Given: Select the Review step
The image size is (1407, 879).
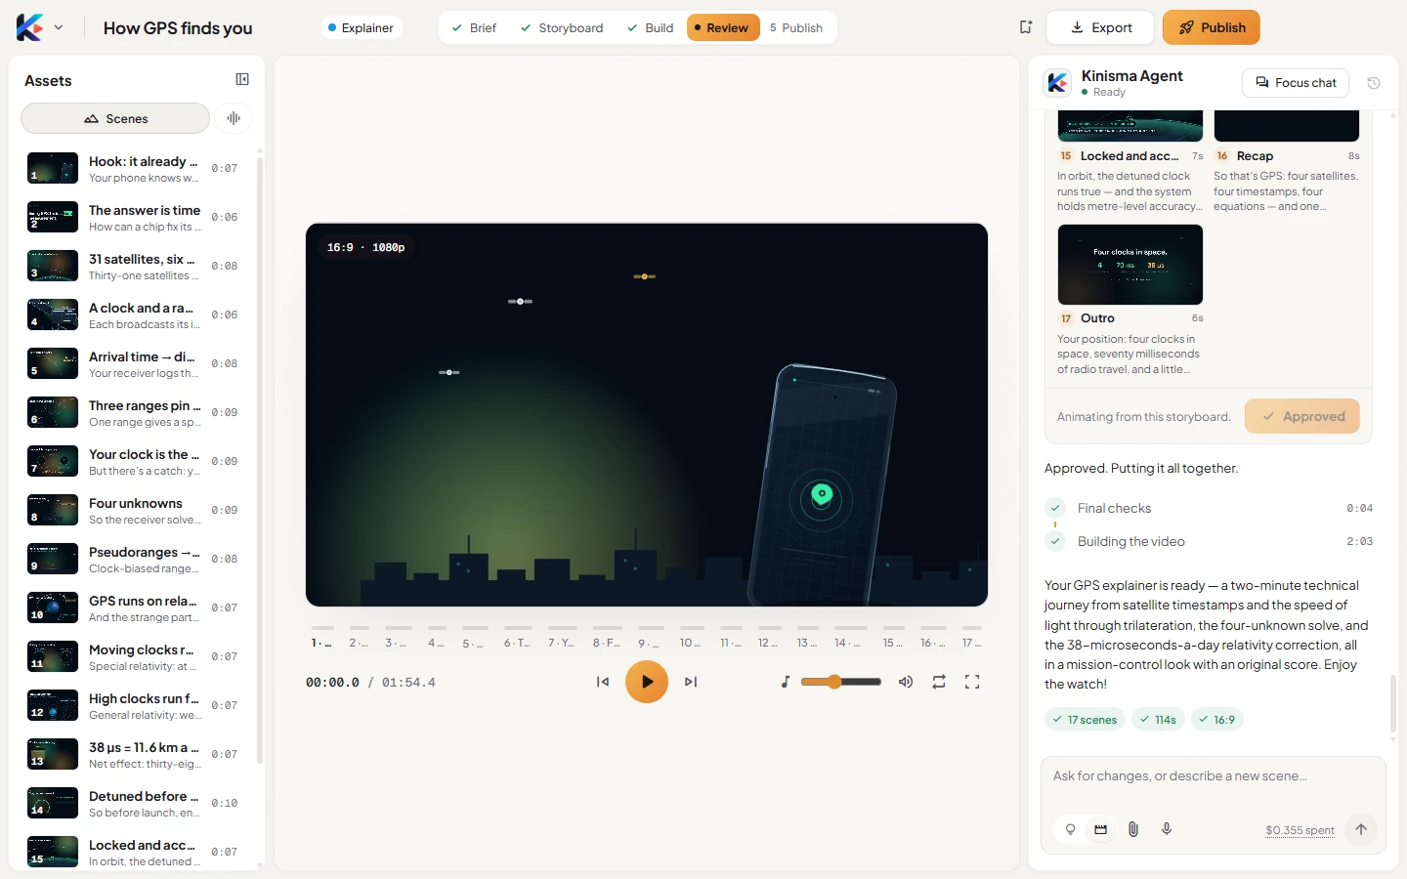Looking at the screenshot, I should click(x=724, y=27).
